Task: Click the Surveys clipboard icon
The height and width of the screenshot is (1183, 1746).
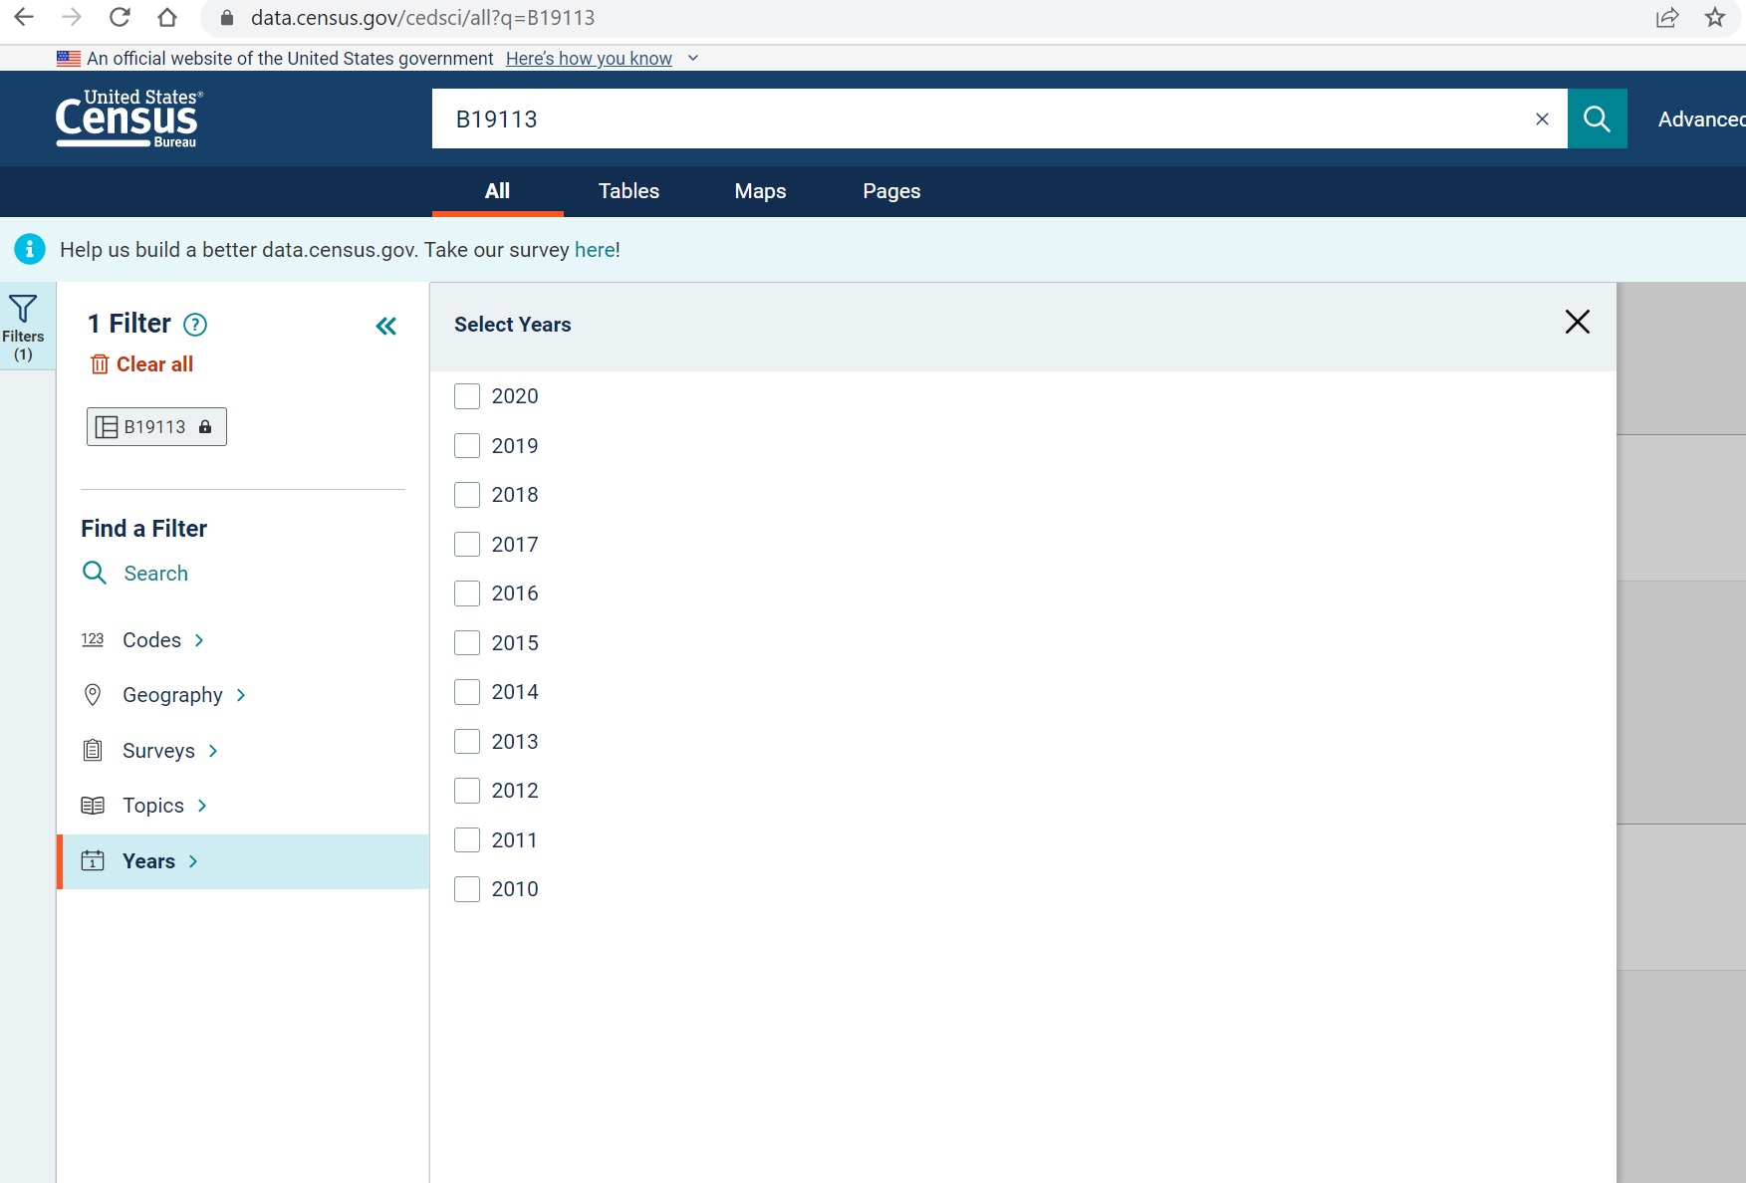Action: click(x=93, y=750)
